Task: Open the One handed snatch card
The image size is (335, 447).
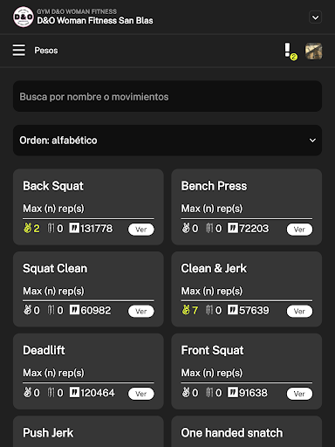Action: [247, 431]
